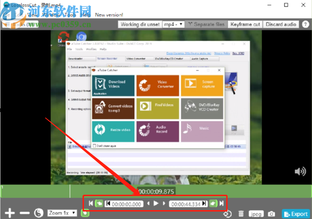Jump to the end of the video
This screenshot has width=312, height=219.
[222, 204]
